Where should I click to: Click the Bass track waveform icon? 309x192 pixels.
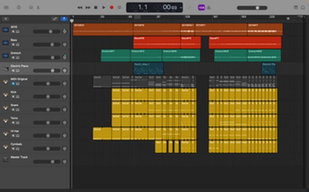click(6, 42)
